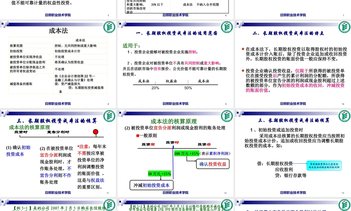This screenshot has height=211, width=351.
Task: Click the cyan callout box on slide 13
Action: pos(324,166)
